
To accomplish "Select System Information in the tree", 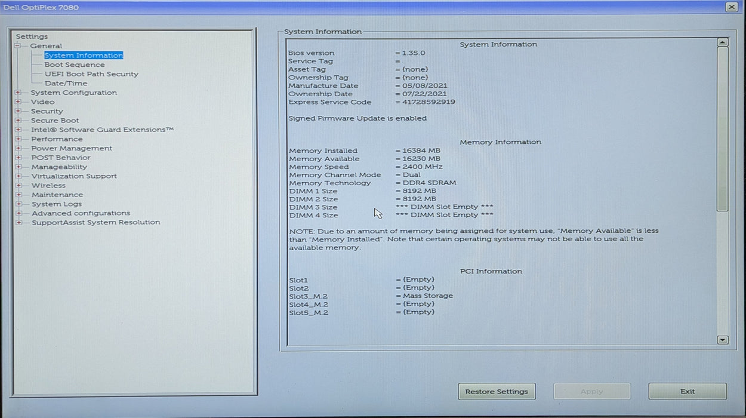I will pos(84,56).
